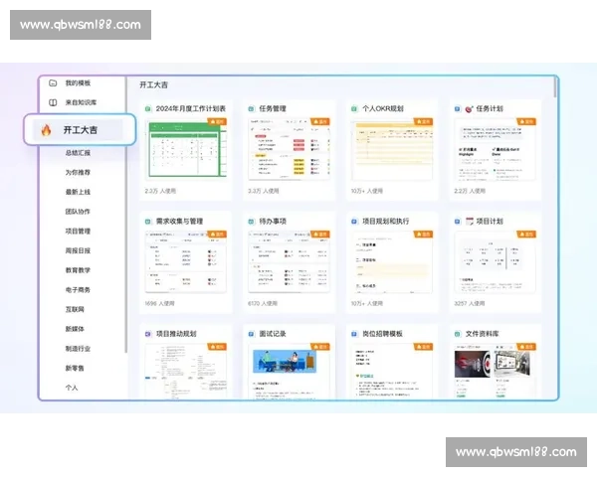Click sheet icon next to 2024年月度工作计划表
The height and width of the screenshot is (477, 597).
point(147,108)
